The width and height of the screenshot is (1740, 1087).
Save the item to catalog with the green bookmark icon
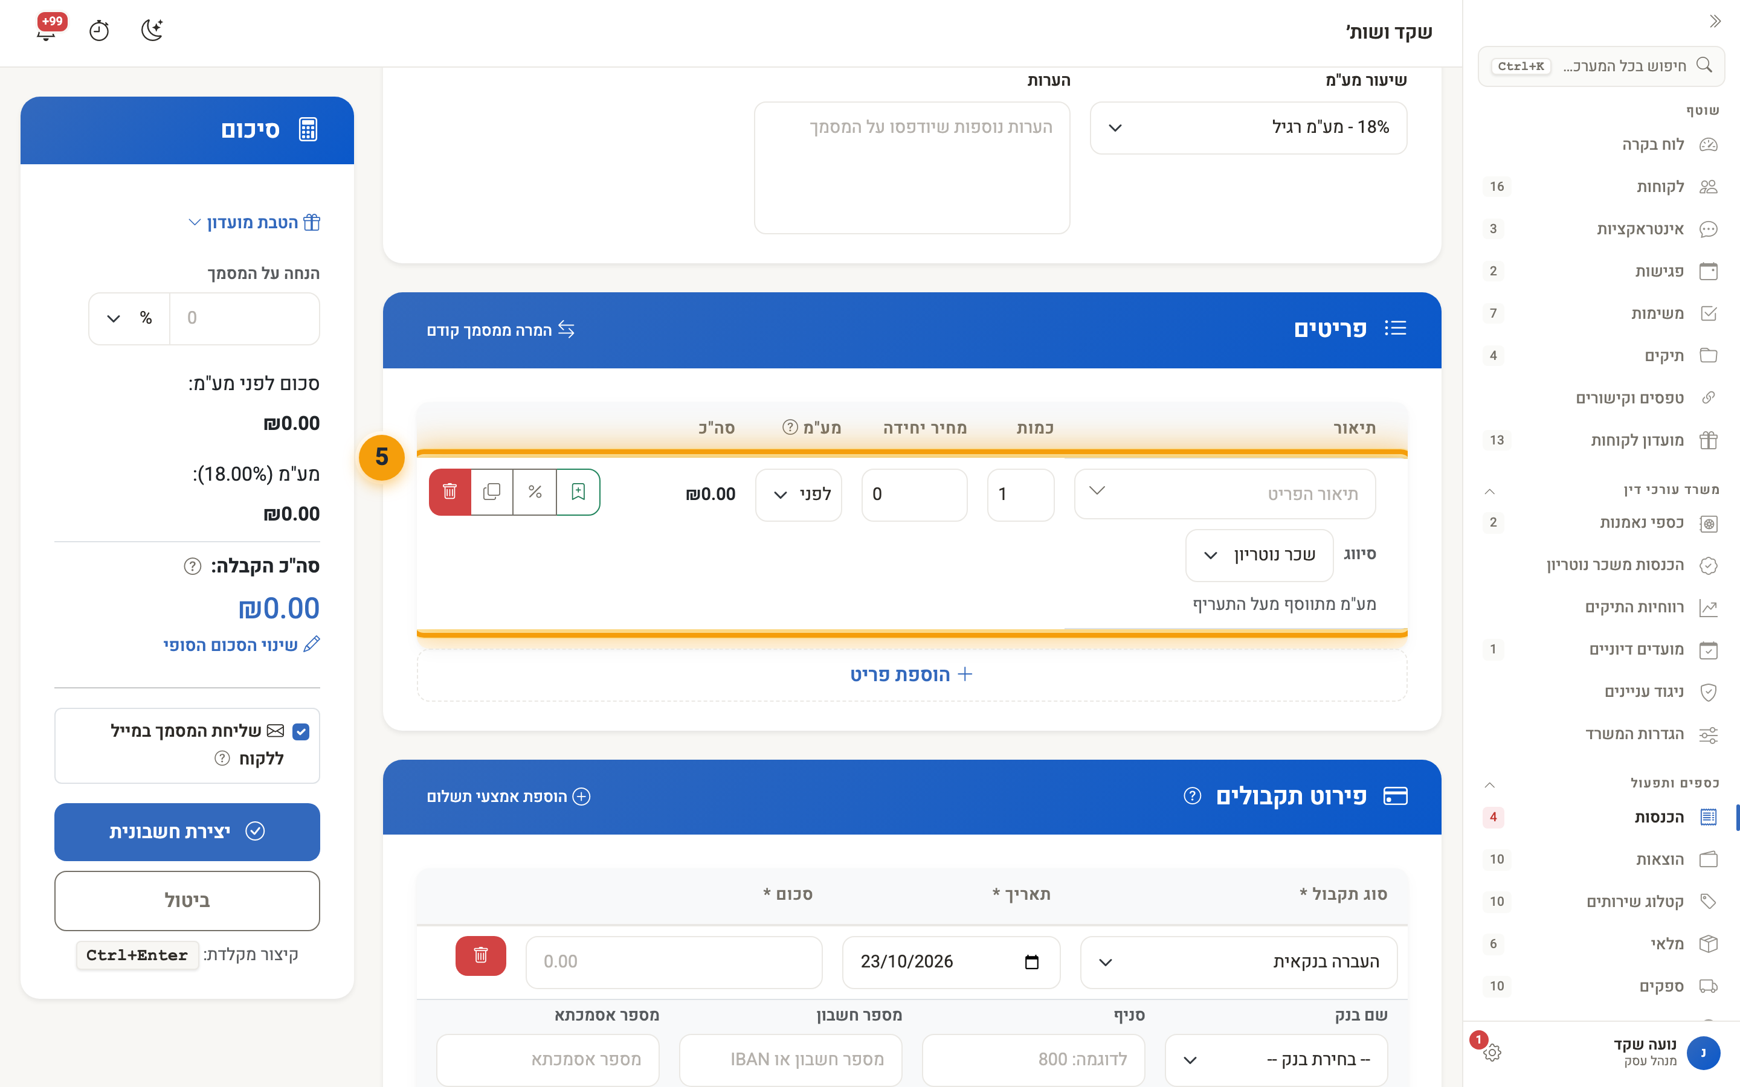[x=578, y=492]
